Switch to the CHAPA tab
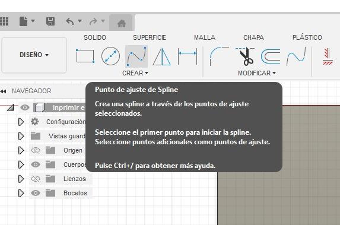 [x=253, y=37]
